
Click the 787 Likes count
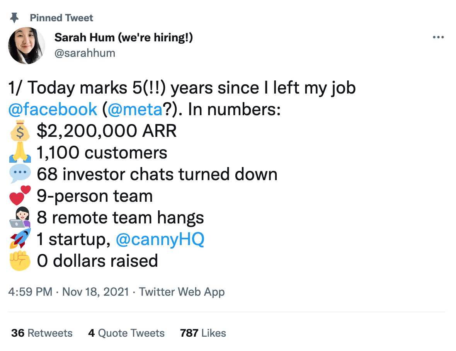202,333
